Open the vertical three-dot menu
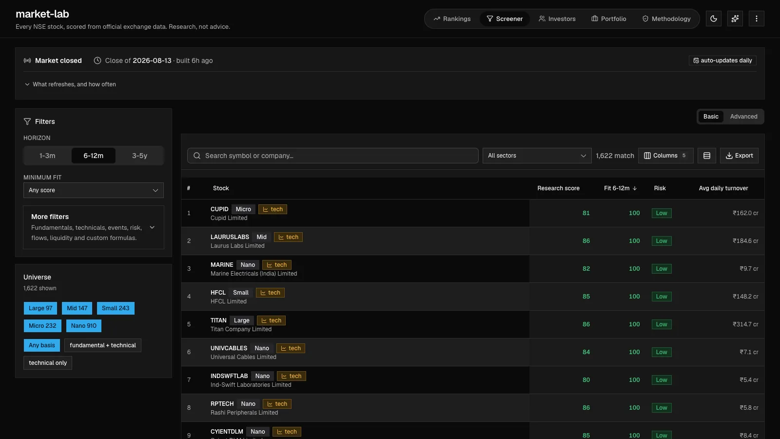Image resolution: width=780 pixels, height=439 pixels. pos(757,19)
